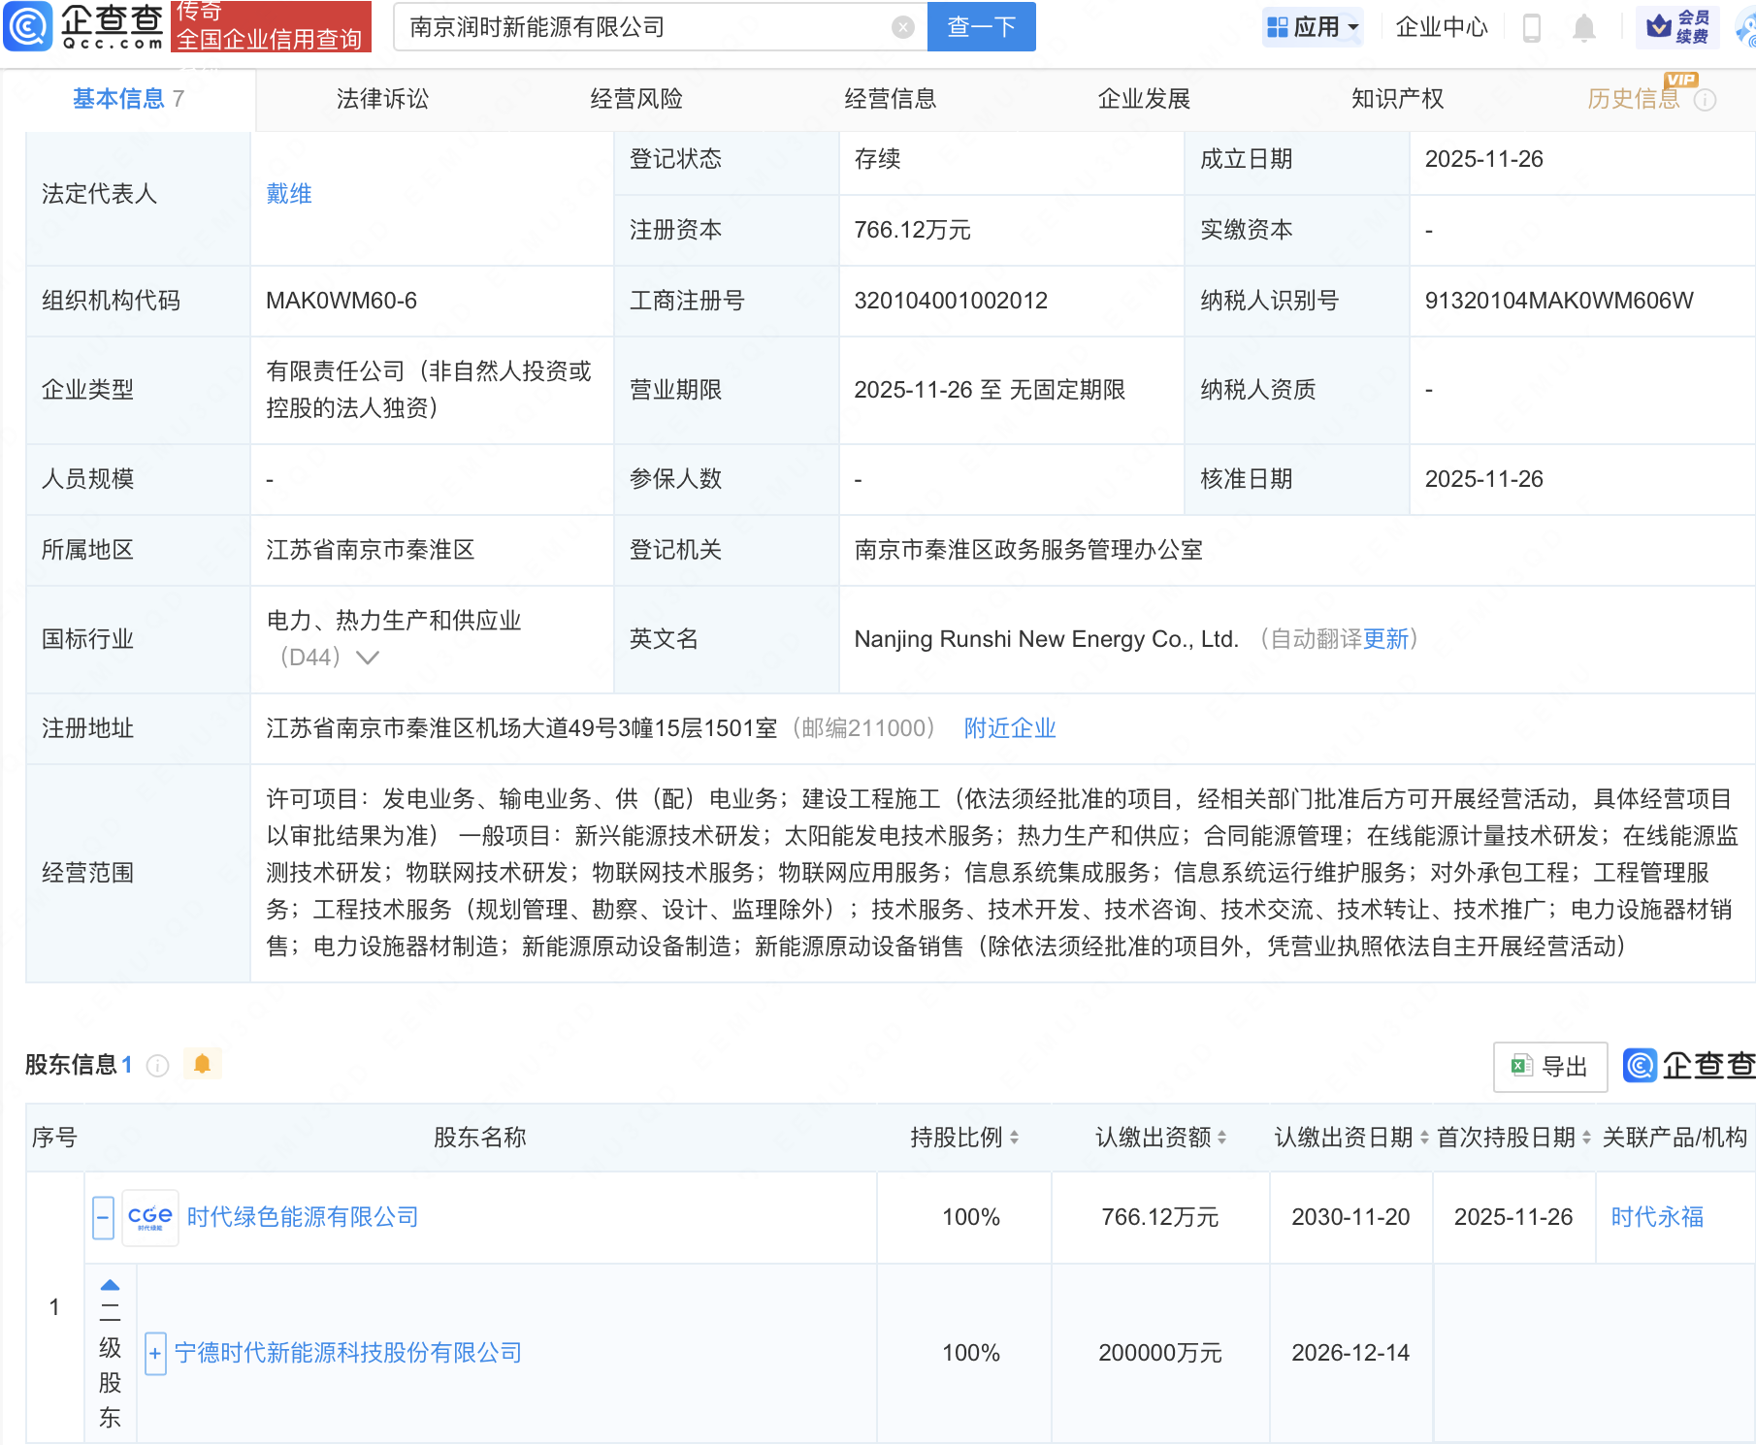1756x1445 pixels.
Task: Click the info icon beside 股东信息
Action: click(x=157, y=1066)
